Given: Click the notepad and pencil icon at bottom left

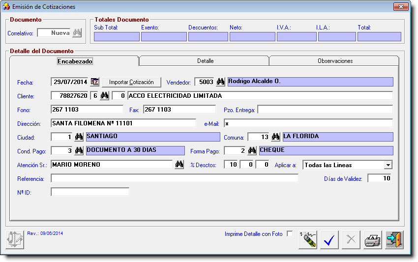Looking at the screenshot, I should [15, 239].
